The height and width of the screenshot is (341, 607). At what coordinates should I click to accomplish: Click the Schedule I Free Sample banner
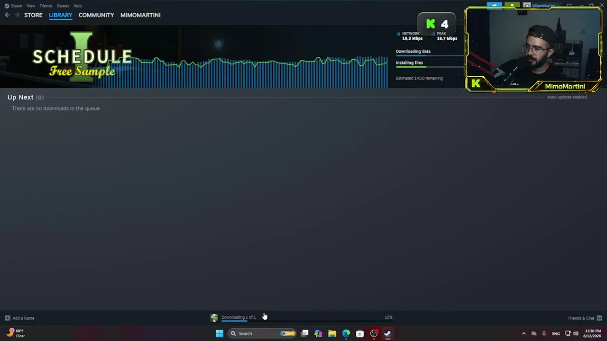point(82,57)
